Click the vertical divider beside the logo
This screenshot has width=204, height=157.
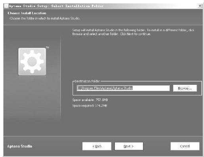61,77
